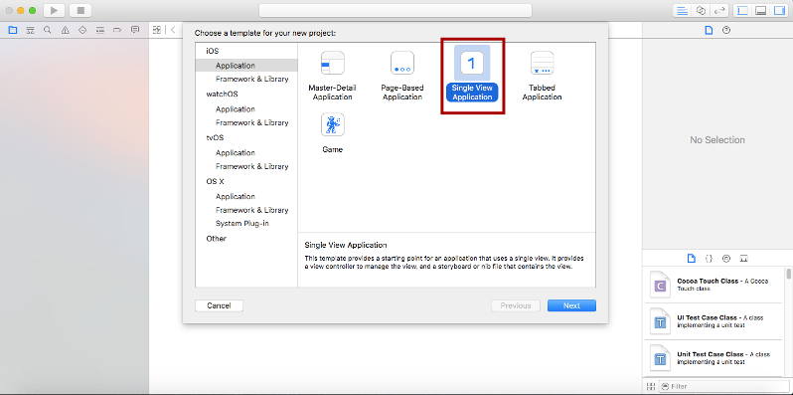Select the UI Test Case Class item

(x=714, y=321)
